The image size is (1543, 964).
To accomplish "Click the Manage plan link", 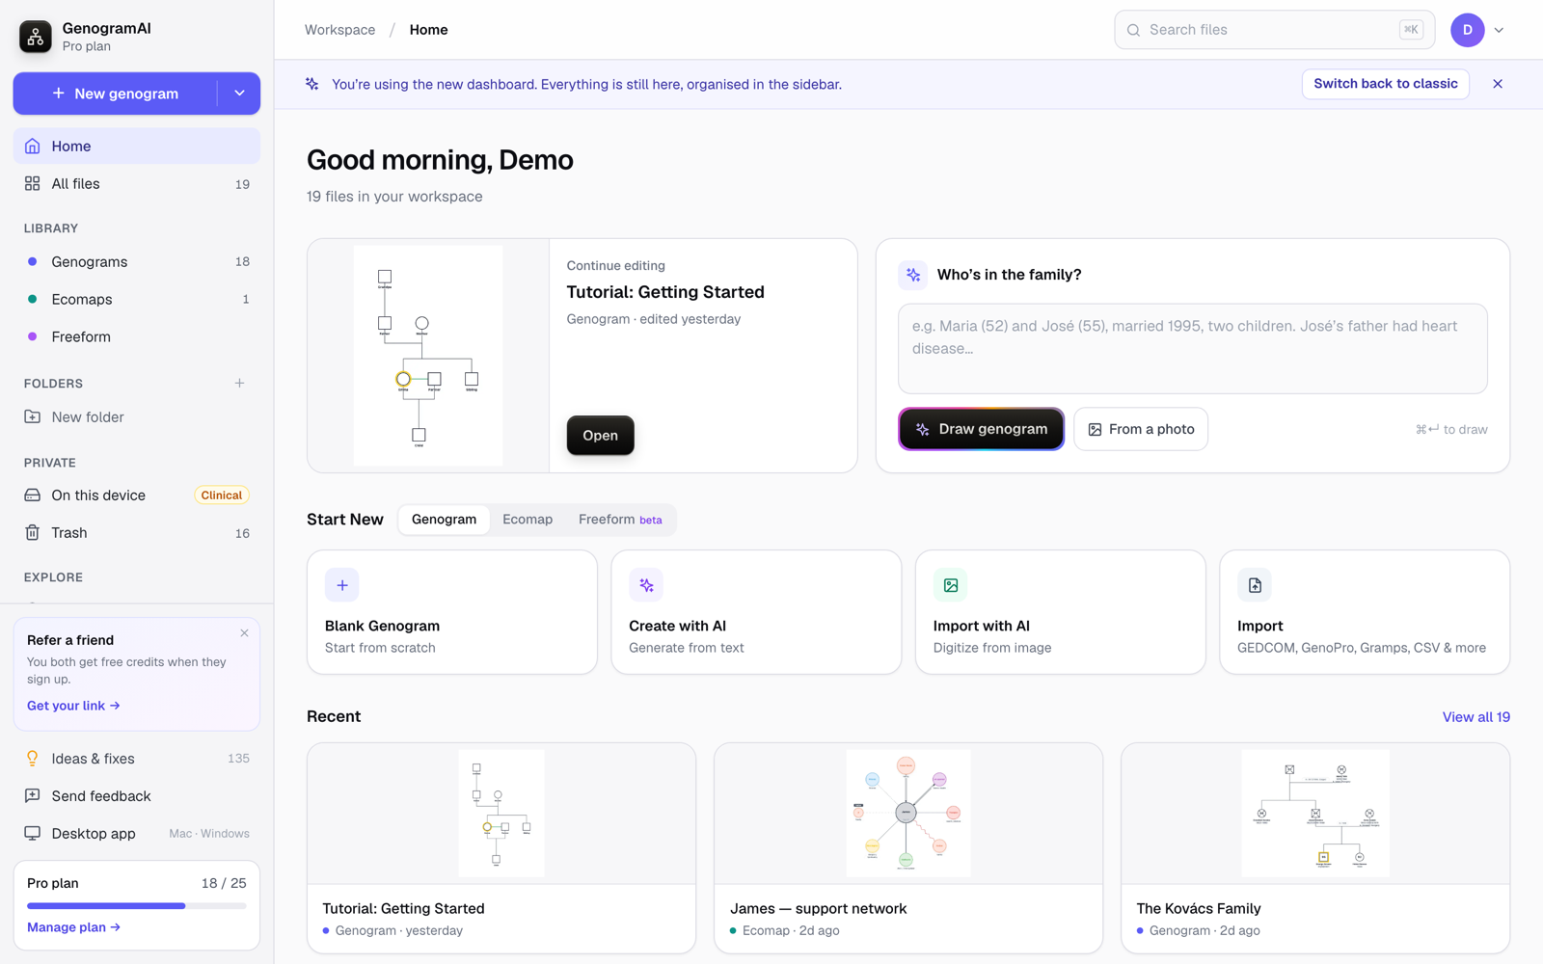I will [74, 927].
